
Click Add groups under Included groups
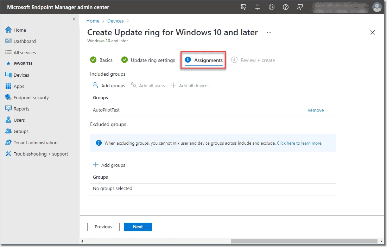pyautogui.click(x=109, y=85)
